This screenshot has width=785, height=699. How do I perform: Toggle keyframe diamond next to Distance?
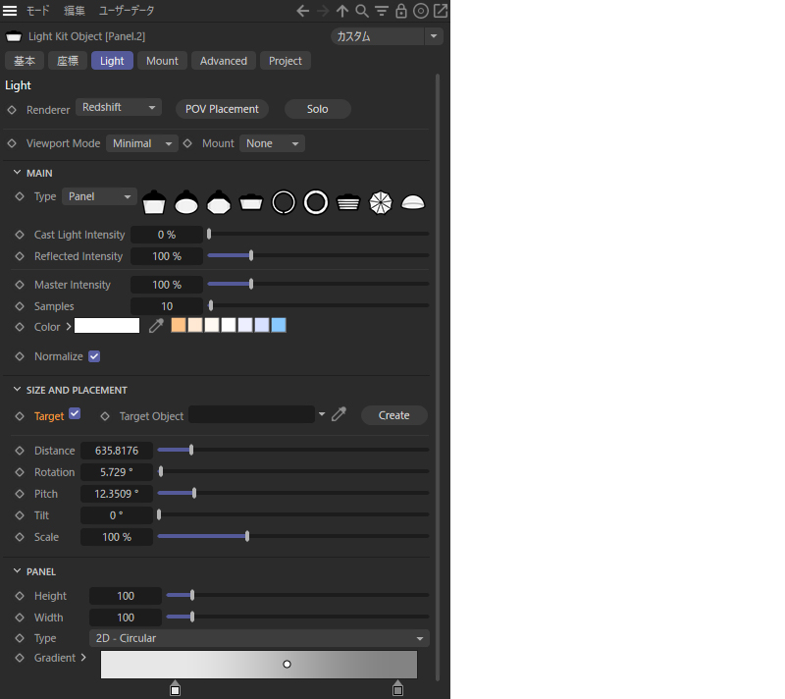[20, 451]
